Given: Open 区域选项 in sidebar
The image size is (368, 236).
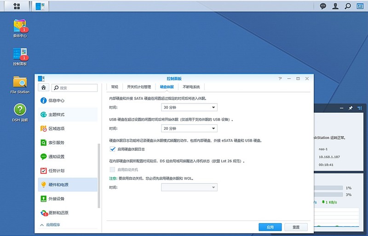Looking at the screenshot, I should [x=68, y=128].
